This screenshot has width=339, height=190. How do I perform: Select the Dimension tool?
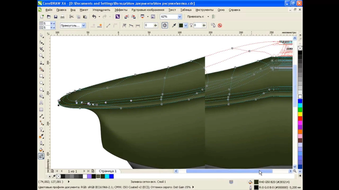pos(41,116)
